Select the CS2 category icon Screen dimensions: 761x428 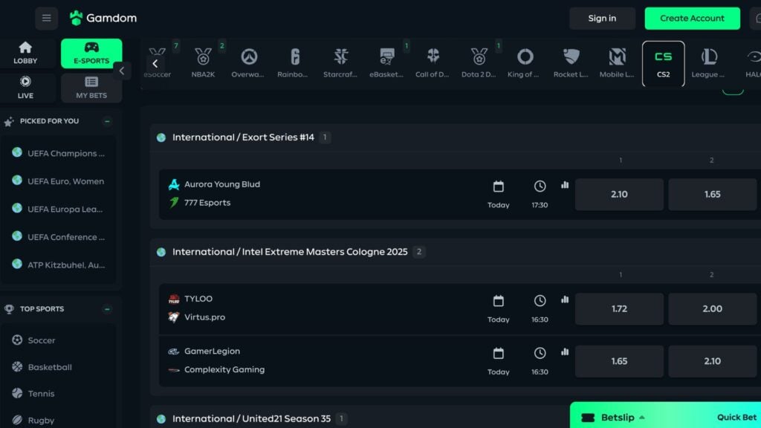pyautogui.click(x=663, y=64)
